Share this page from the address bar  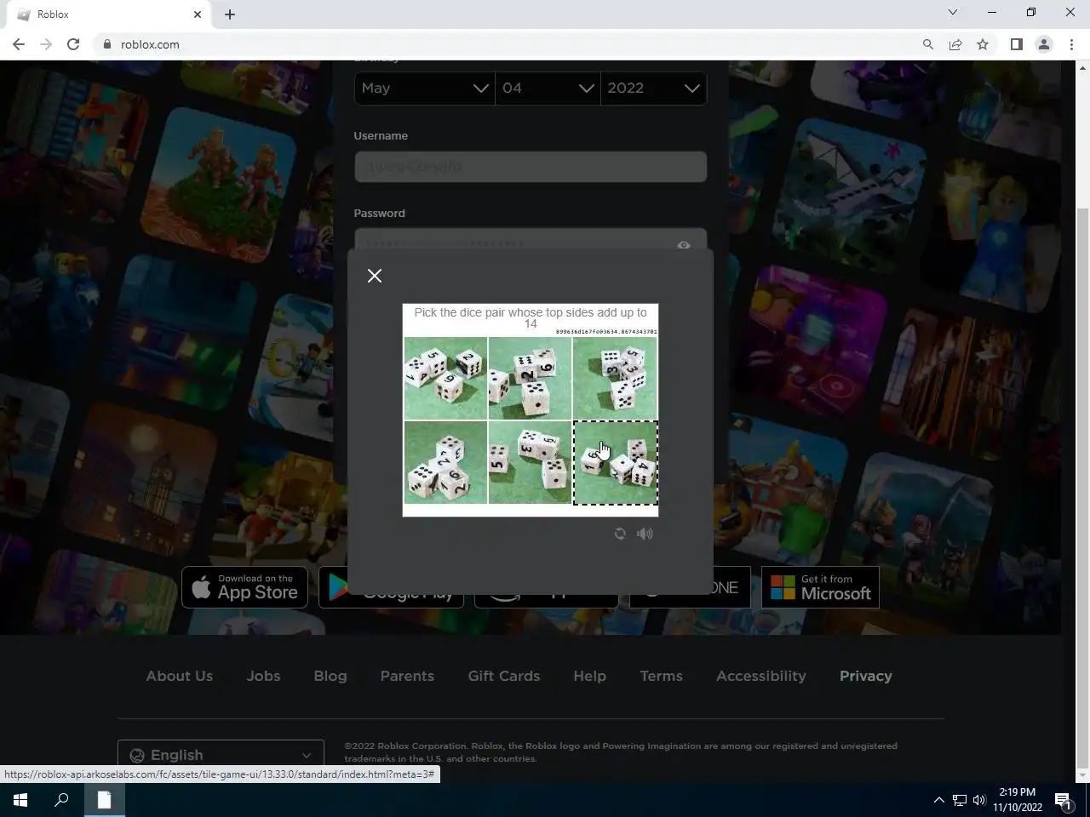coord(955,44)
